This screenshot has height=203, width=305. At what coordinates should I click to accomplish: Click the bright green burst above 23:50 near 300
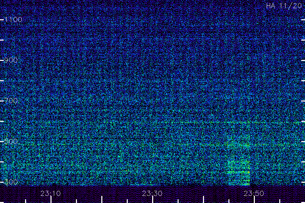pyautogui.click(x=239, y=173)
